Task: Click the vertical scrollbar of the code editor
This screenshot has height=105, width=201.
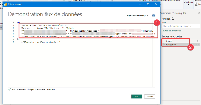Action: click(x=154, y=54)
